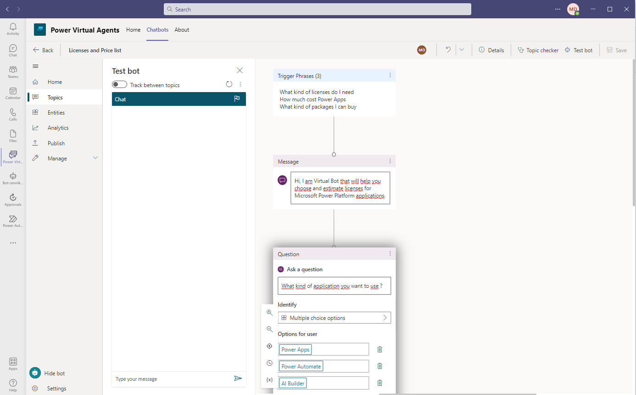Open Message node options menu
The width and height of the screenshot is (636, 395).
(391, 161)
